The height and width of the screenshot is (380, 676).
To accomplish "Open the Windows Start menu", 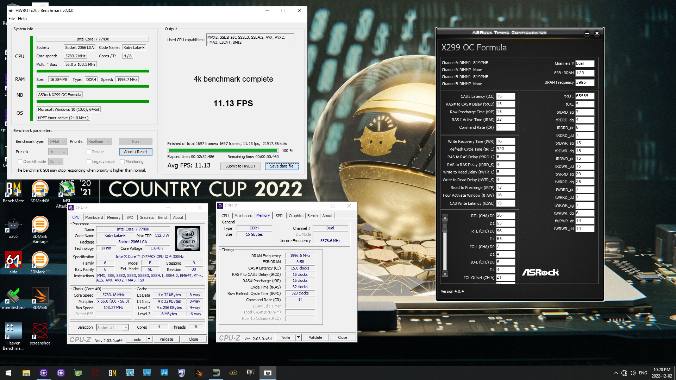I will (8, 373).
